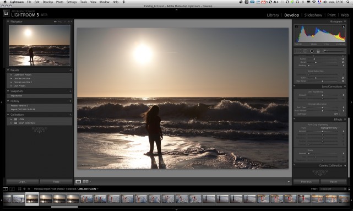This screenshot has width=353, height=211.
Task: Collapse the Presets panel
Action: (x=8, y=70)
